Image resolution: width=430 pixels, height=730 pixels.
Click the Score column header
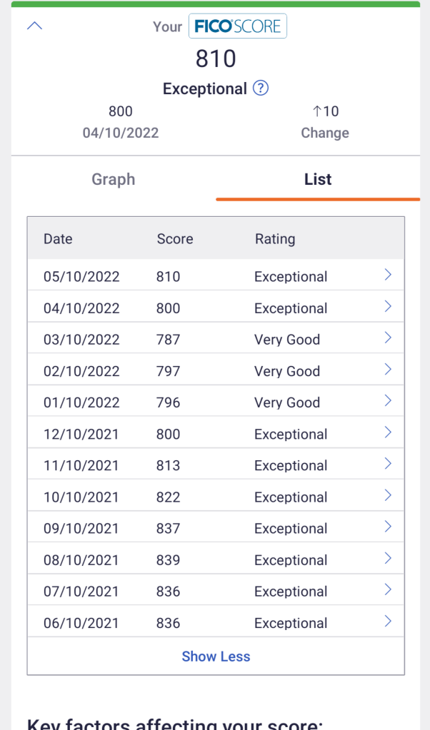click(x=175, y=239)
